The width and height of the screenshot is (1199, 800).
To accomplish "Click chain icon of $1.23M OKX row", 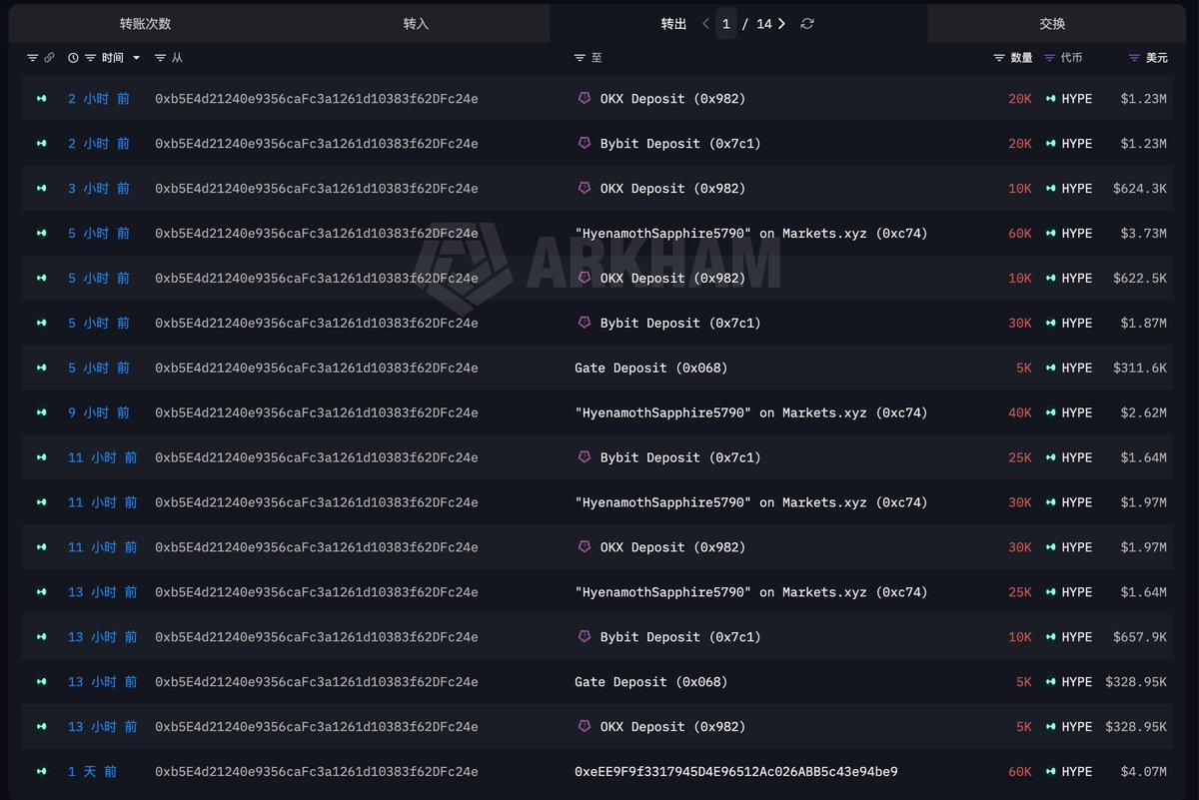I will point(42,99).
